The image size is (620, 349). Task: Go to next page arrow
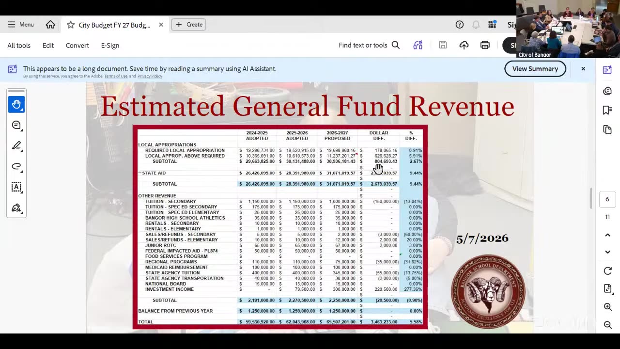click(x=607, y=252)
